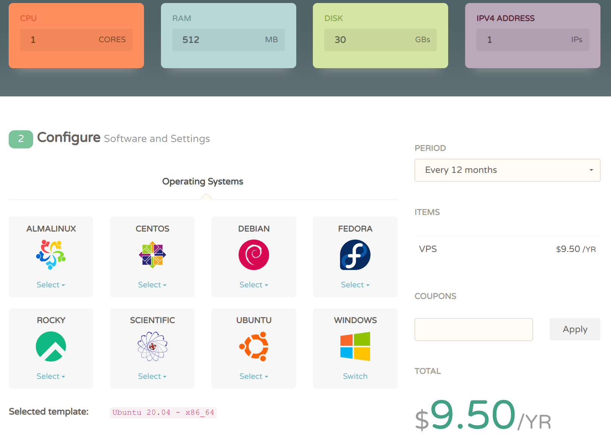Click the CPU cores value field
Image resolution: width=611 pixels, height=438 pixels.
[76, 40]
